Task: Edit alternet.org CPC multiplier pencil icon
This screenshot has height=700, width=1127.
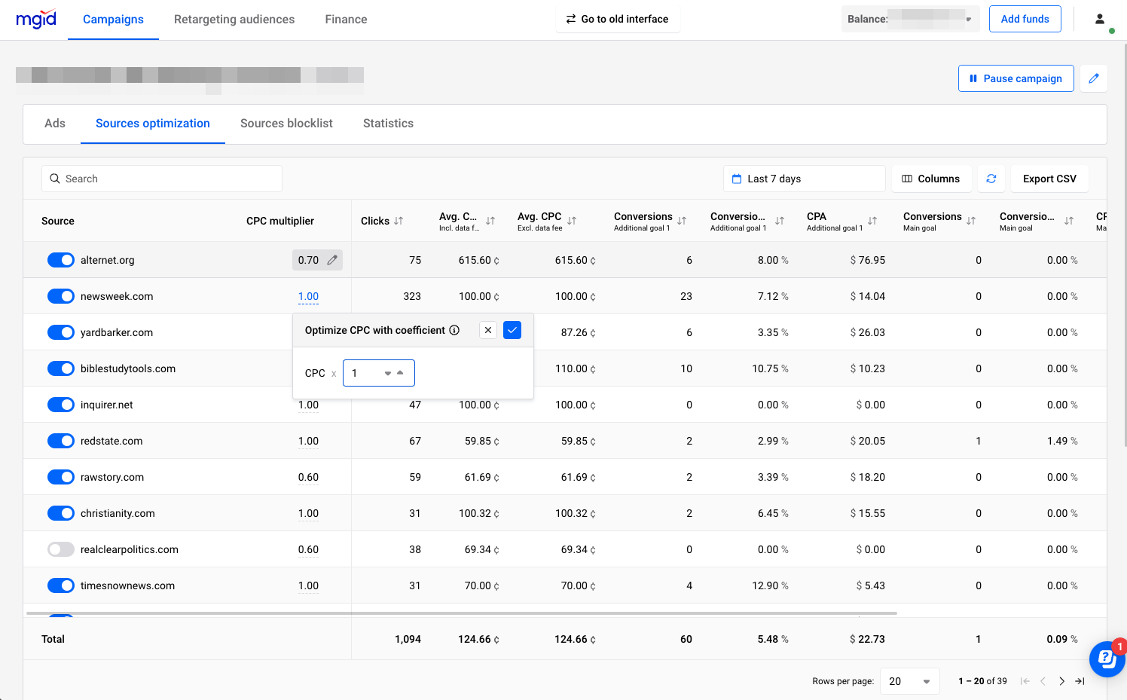Action: pos(332,260)
